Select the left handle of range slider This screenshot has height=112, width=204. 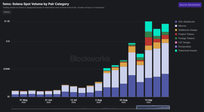(x=136, y=108)
